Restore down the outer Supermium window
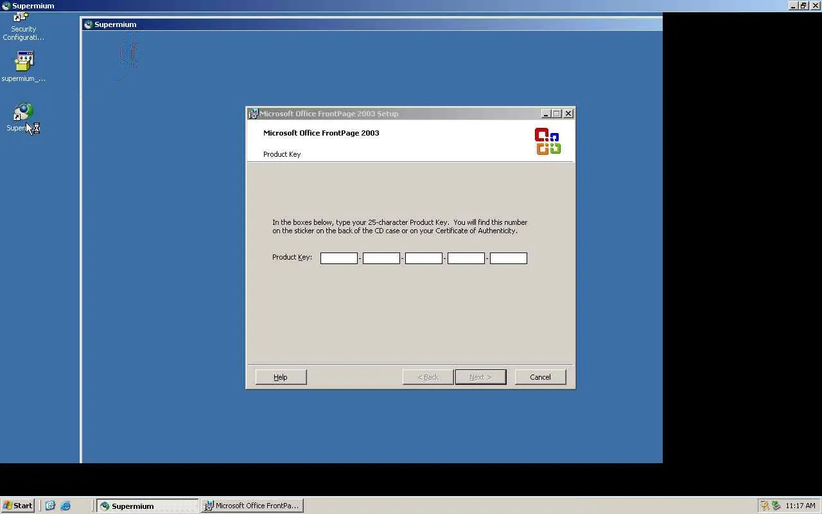Screen dimensions: 822x514 point(803,6)
